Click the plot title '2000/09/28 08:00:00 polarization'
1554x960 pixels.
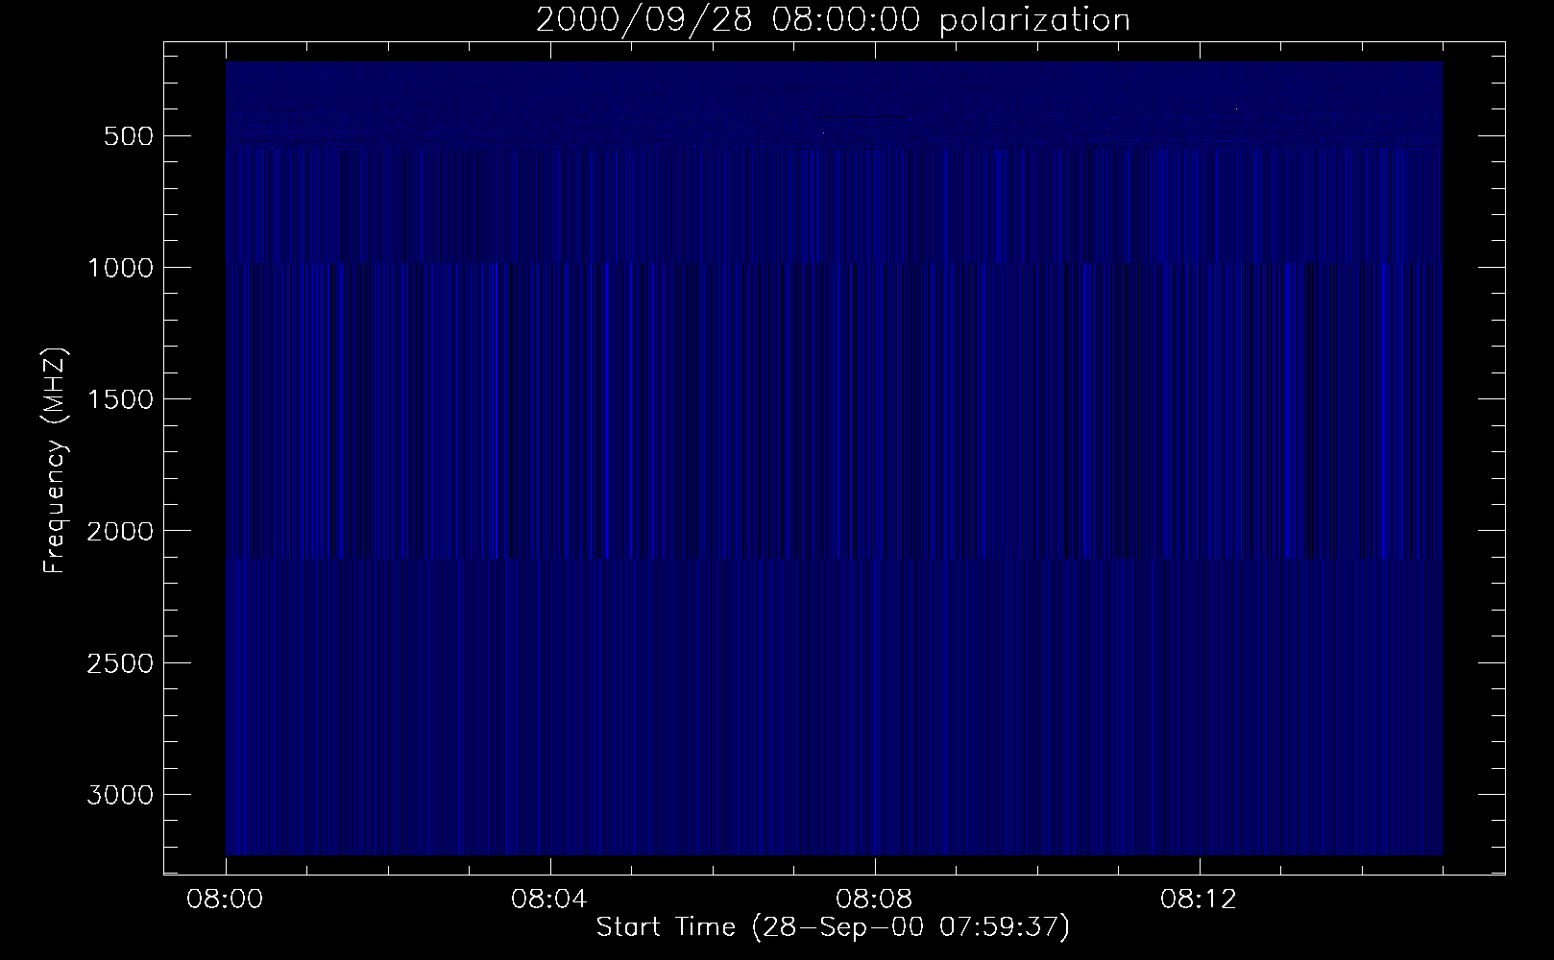click(833, 20)
